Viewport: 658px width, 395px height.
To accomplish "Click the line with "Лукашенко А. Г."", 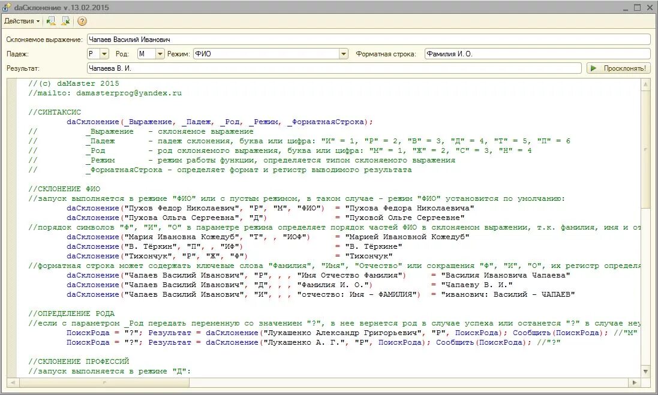I will [x=314, y=342].
